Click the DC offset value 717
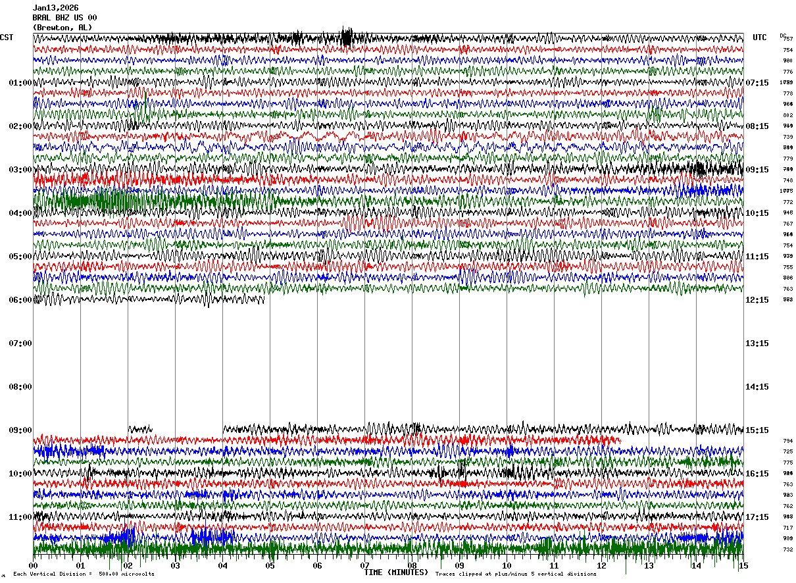 [787, 528]
